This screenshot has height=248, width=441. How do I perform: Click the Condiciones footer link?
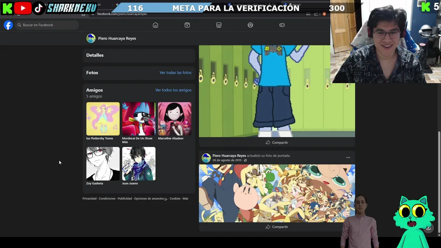107,199
